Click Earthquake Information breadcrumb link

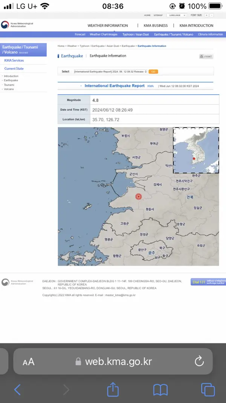click(152, 46)
